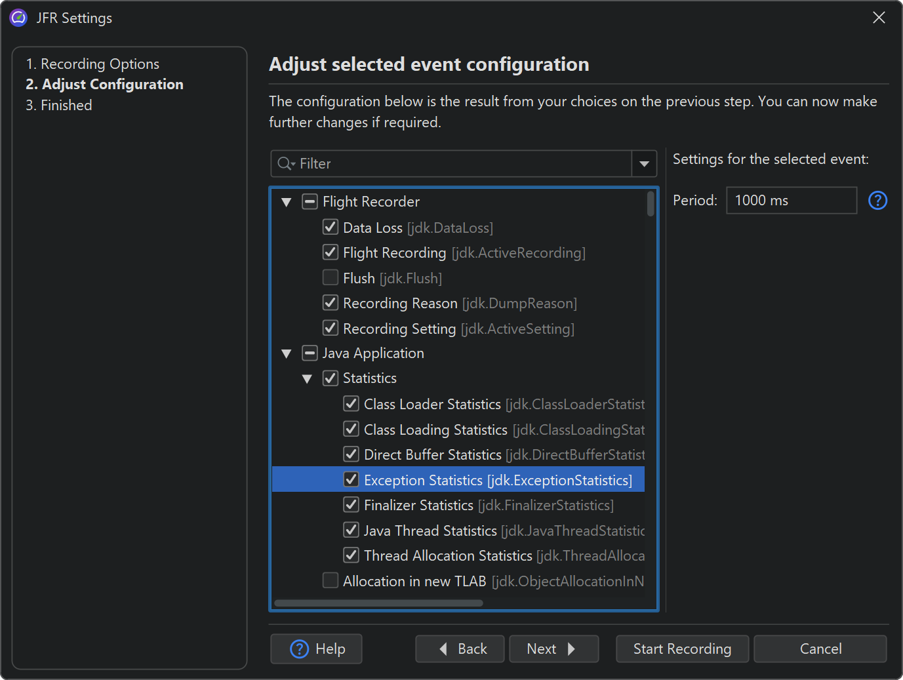Toggle the Java Application group checkbox

pos(310,353)
